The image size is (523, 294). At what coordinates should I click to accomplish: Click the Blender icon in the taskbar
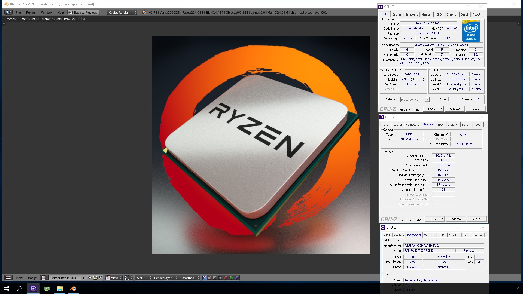(x=73, y=289)
